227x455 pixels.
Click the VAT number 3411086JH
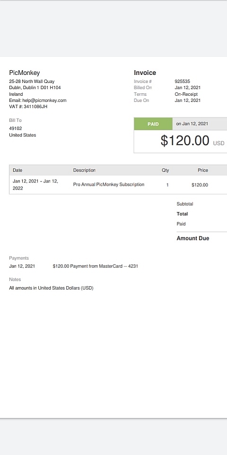click(35, 107)
